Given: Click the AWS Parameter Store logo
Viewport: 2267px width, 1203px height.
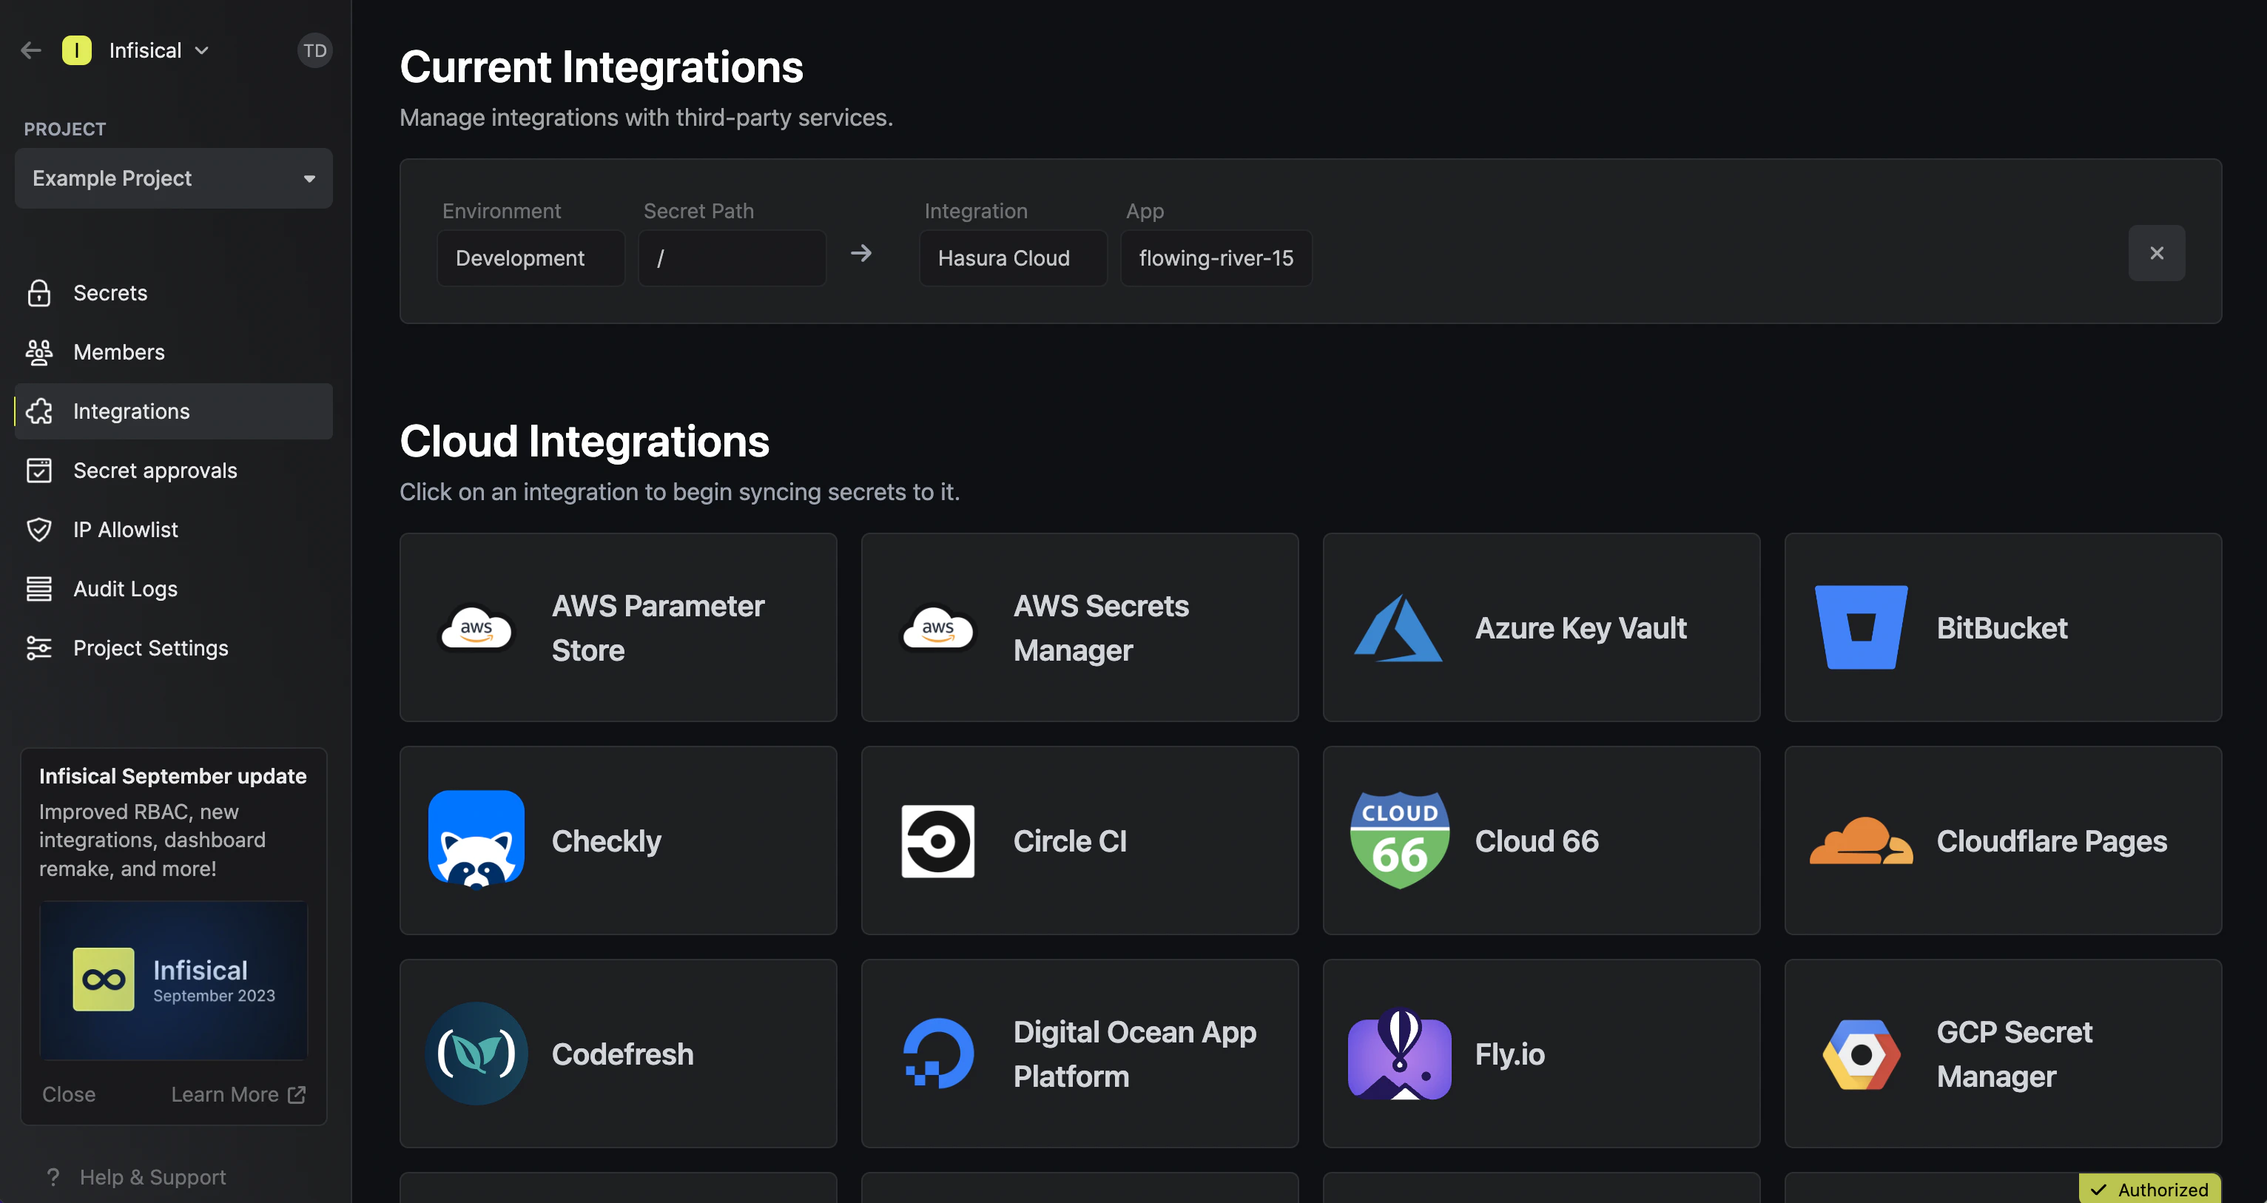Looking at the screenshot, I should pyautogui.click(x=476, y=628).
